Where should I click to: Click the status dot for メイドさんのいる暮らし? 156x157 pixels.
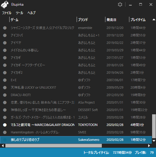(x=5, y=50)
